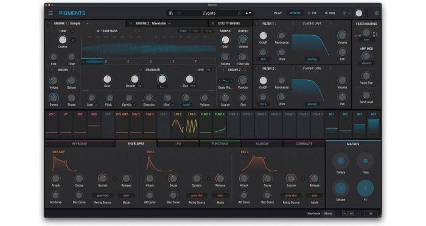426x226 pixels.
Task: Select previous Filter 1 type arrow
Action: click(293, 24)
